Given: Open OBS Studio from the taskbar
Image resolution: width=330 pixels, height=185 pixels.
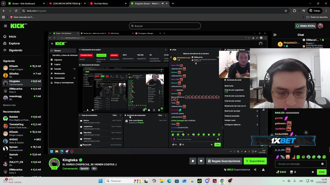Looking at the screenshot, I should pyautogui.click(x=230, y=181).
